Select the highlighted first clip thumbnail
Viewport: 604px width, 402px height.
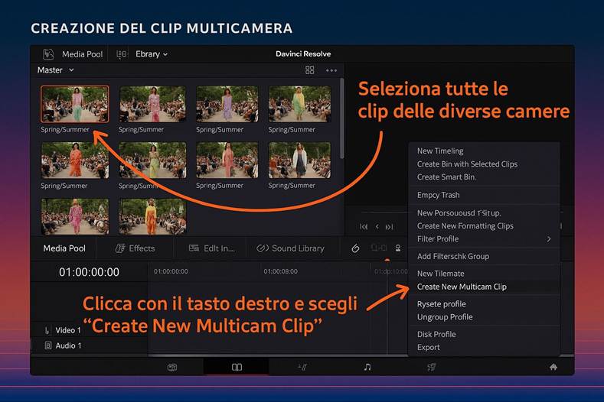point(75,104)
